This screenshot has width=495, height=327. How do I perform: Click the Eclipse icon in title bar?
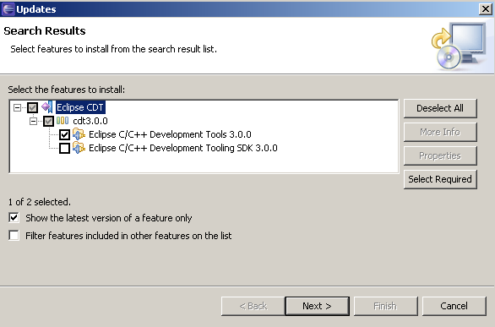pos(8,9)
